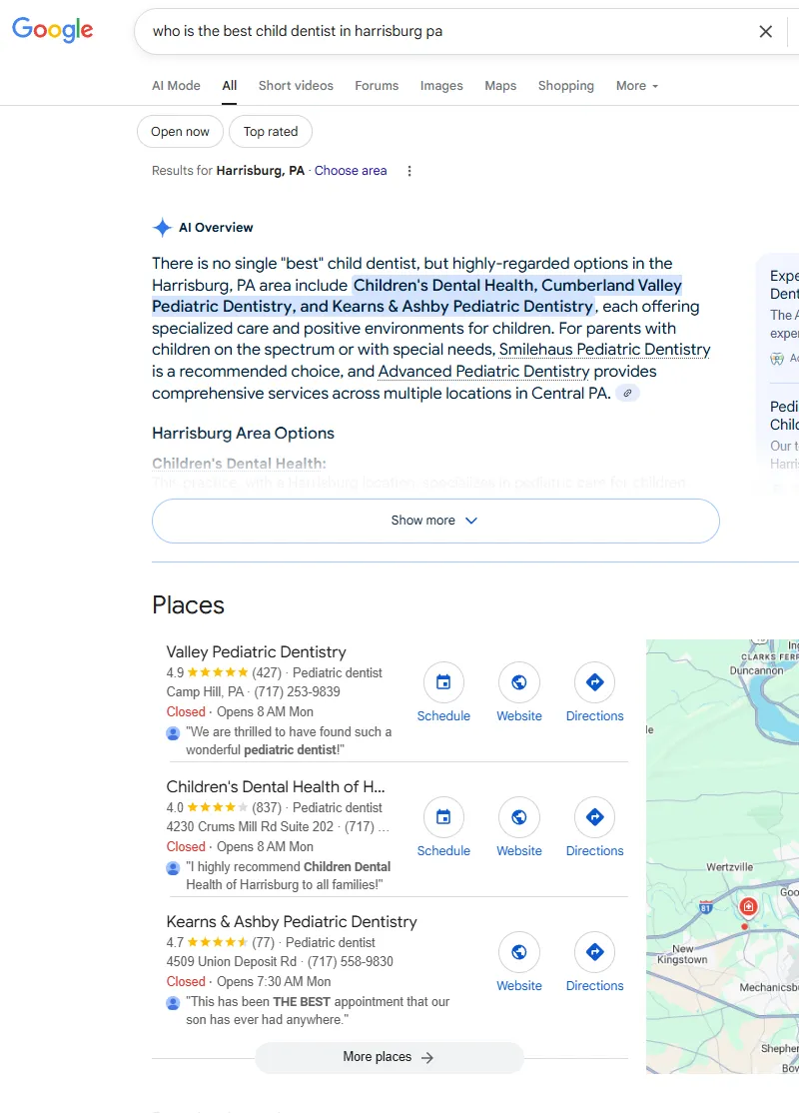Click the phone number (717) 253-9839

[x=298, y=691]
